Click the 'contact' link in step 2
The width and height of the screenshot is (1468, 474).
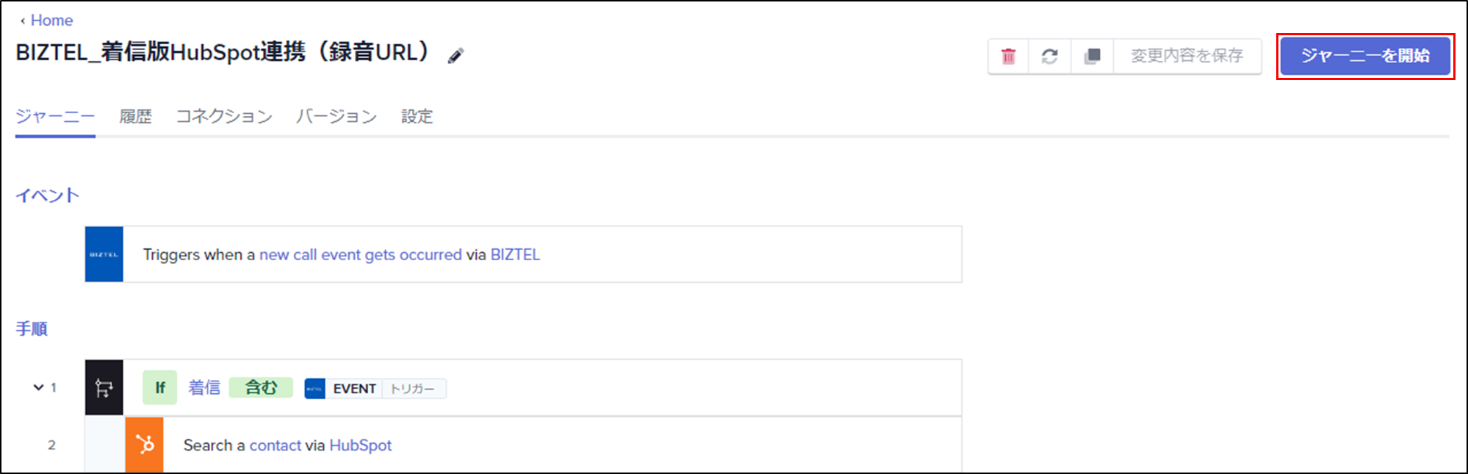coord(276,445)
